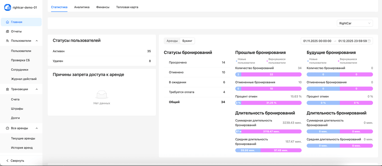Switch to the Аналитика tab
This screenshot has width=382, height=166.
pyautogui.click(x=82, y=7)
